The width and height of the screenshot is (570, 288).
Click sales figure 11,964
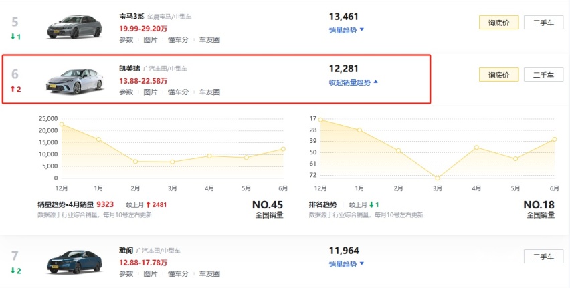tap(343, 250)
